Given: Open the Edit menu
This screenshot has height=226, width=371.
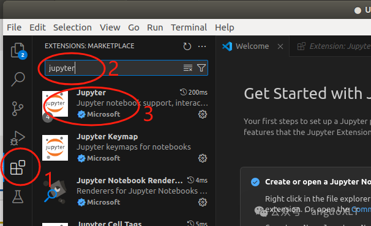Looking at the screenshot, I should tap(37, 27).
